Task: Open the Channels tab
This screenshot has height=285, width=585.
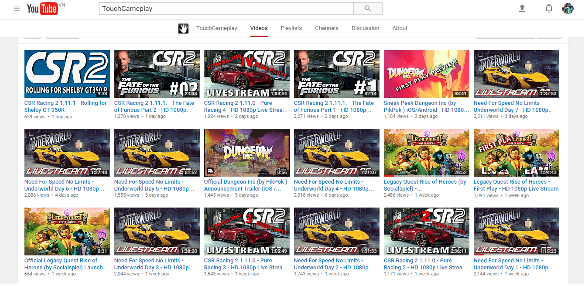Action: (327, 28)
